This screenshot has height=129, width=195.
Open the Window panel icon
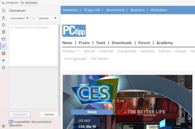pyautogui.click(x=3, y=39)
